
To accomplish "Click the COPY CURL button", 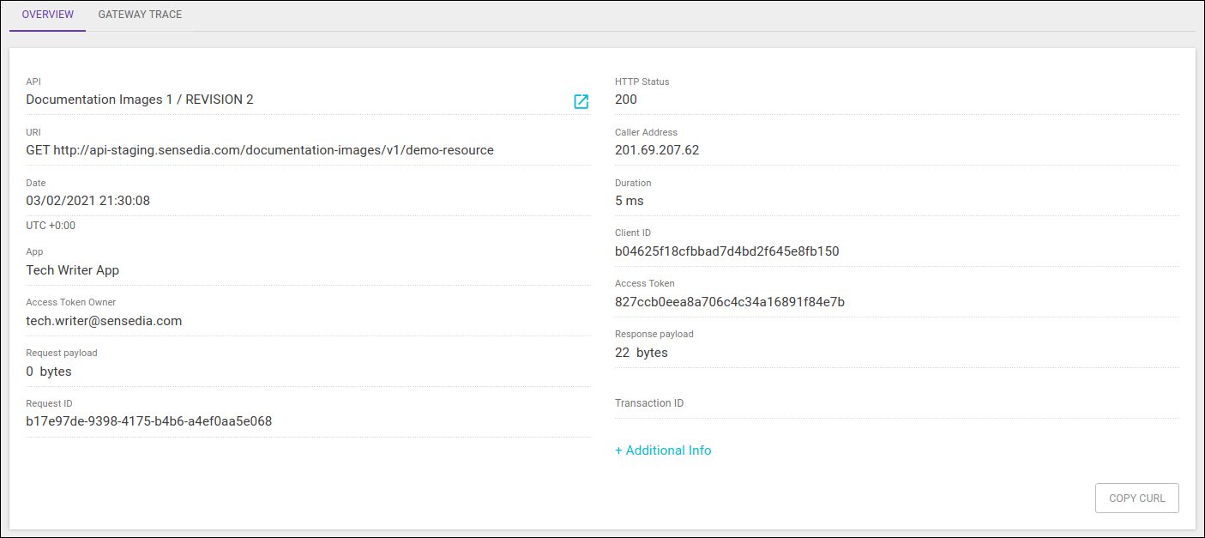I will coord(1136,498).
